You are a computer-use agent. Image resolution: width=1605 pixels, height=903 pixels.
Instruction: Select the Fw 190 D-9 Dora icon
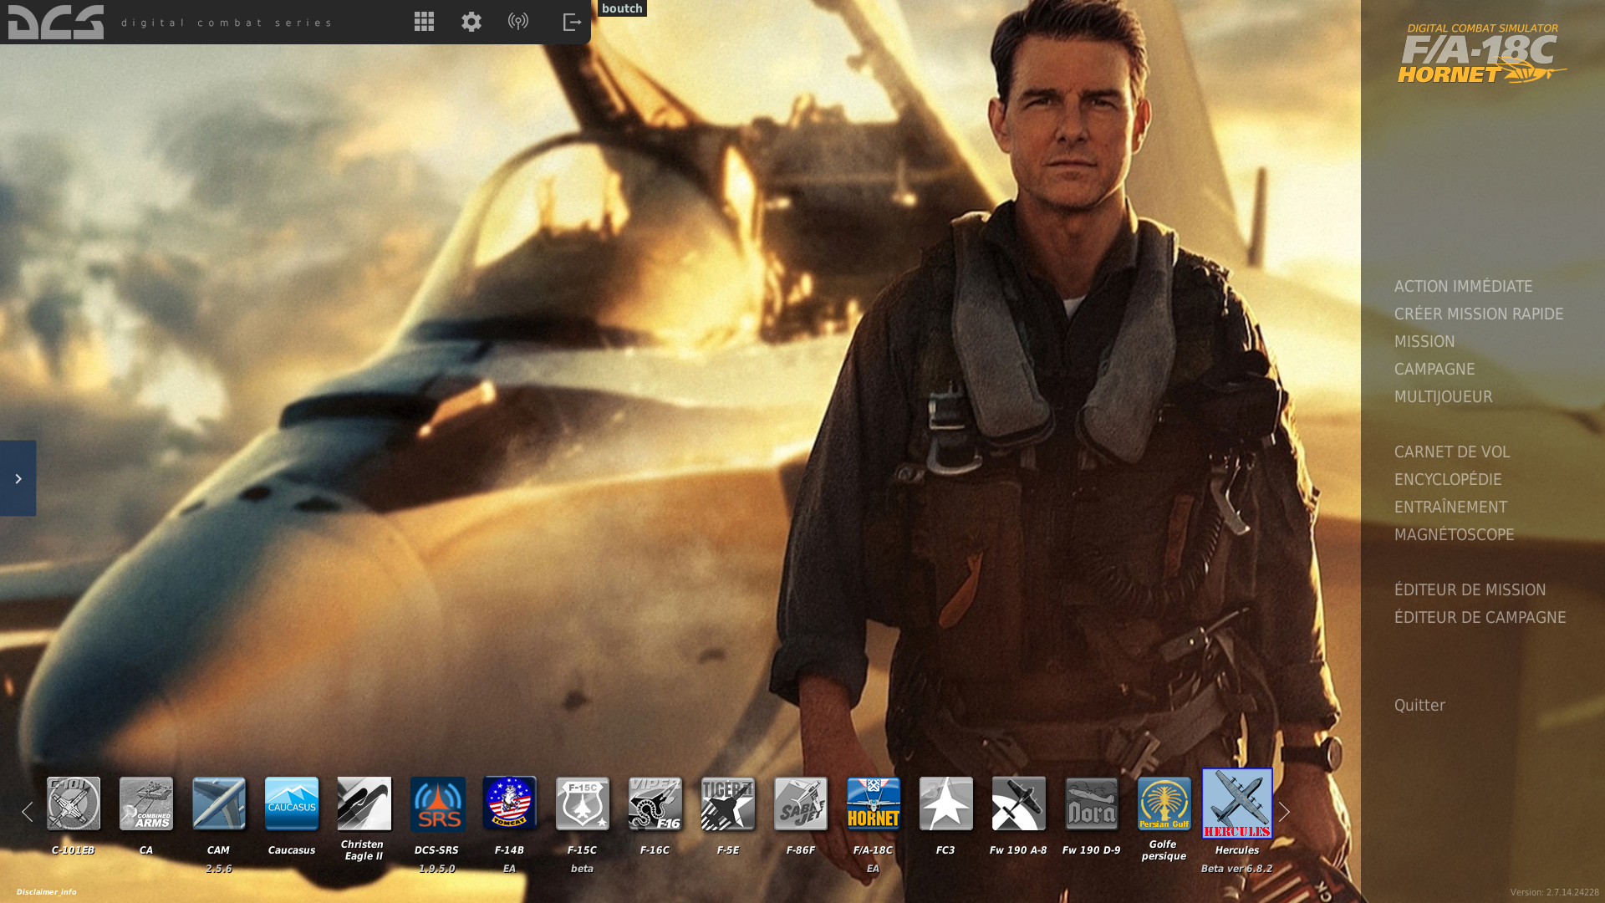click(1091, 804)
